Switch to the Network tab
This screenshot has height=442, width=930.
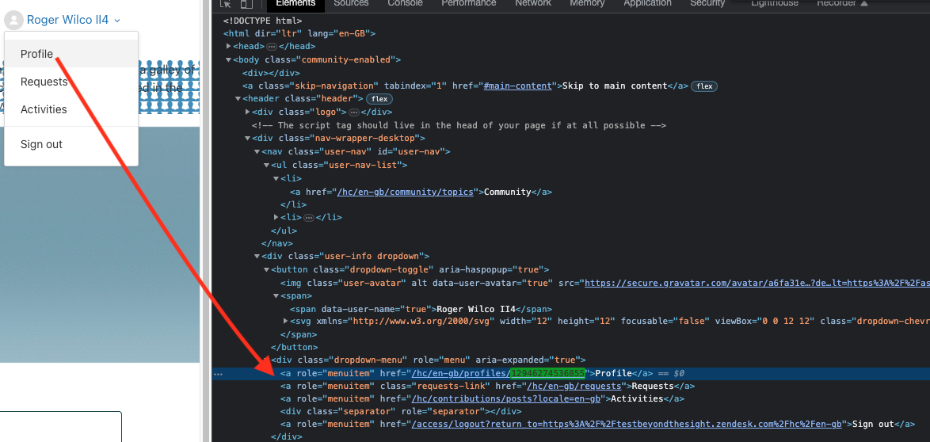[x=532, y=4]
